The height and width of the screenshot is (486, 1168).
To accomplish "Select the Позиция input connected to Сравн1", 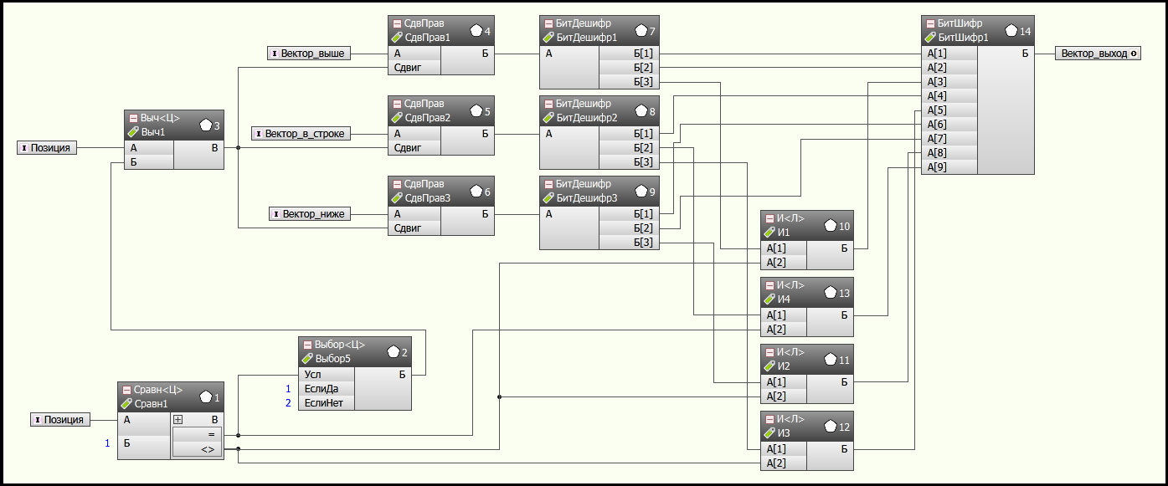I will pos(61,420).
